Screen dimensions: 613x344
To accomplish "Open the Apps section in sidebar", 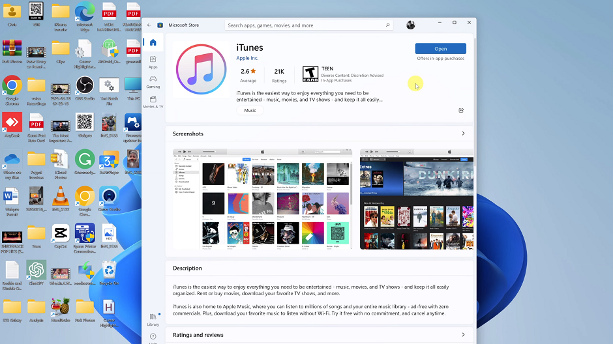I will pyautogui.click(x=153, y=62).
